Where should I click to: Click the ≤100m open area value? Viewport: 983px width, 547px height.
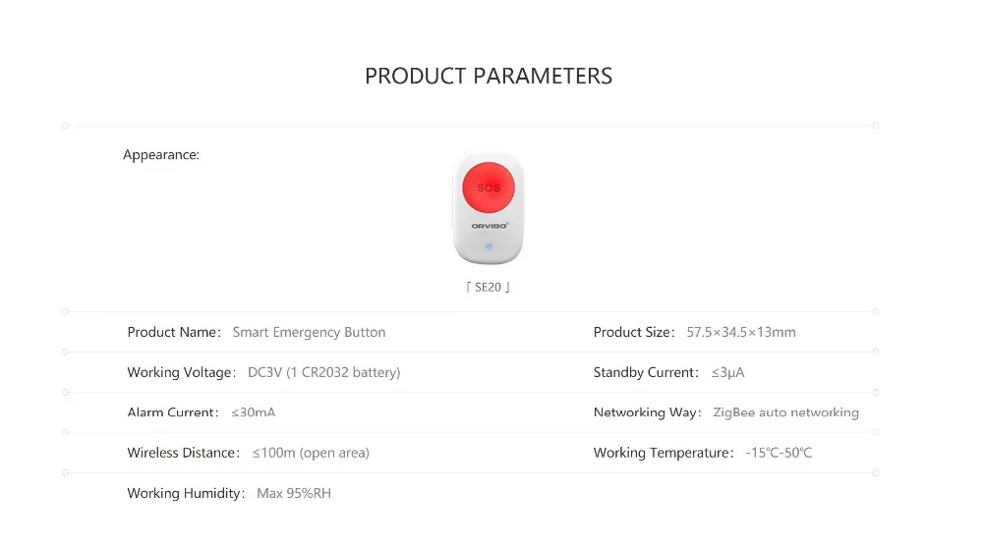311,454
